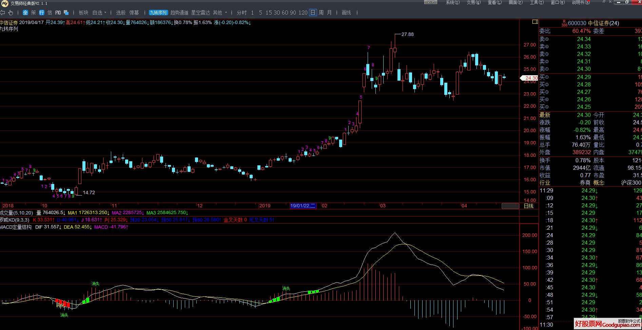This screenshot has width=642, height=330.
Task: Click the 板块 sector button
Action: 83,13
